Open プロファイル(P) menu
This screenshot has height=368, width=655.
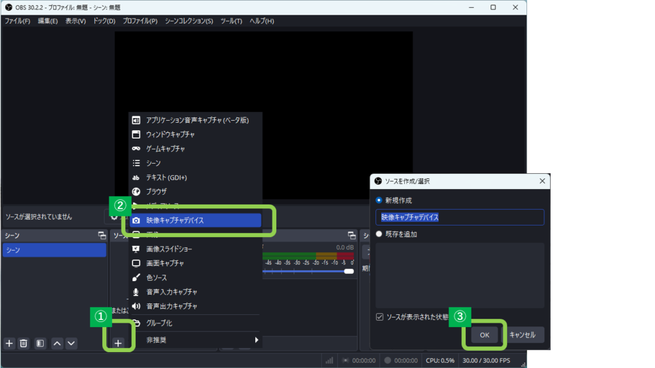coord(140,21)
